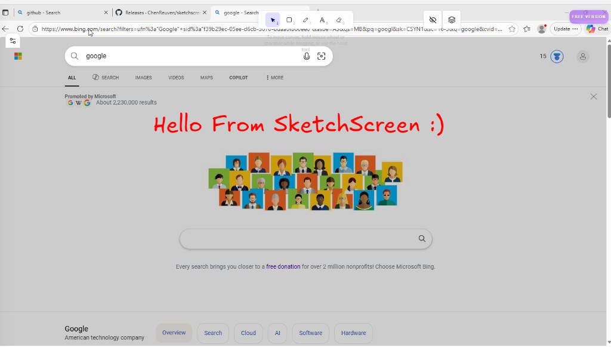Open the browser profile avatar

coord(542,29)
